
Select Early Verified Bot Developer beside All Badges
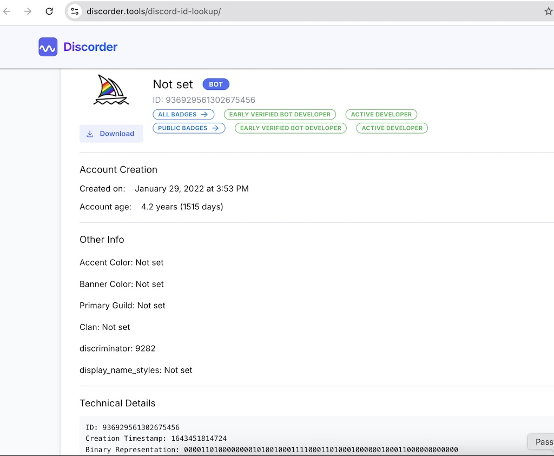click(280, 115)
